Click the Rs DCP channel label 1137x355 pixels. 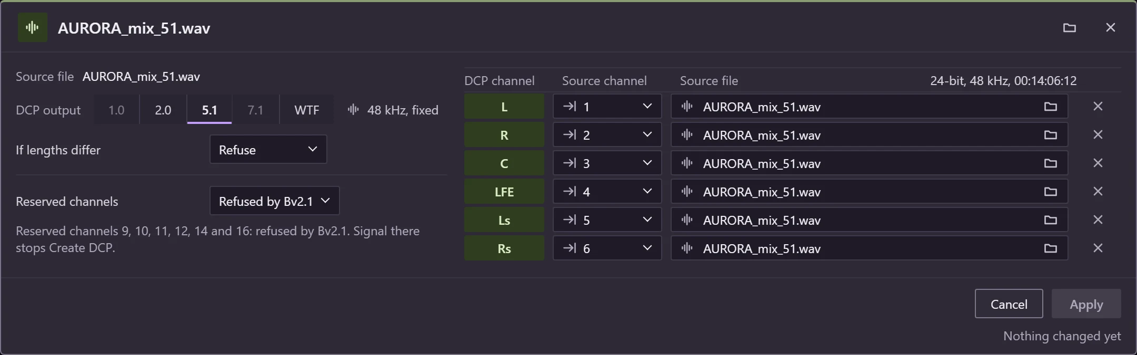(x=504, y=248)
